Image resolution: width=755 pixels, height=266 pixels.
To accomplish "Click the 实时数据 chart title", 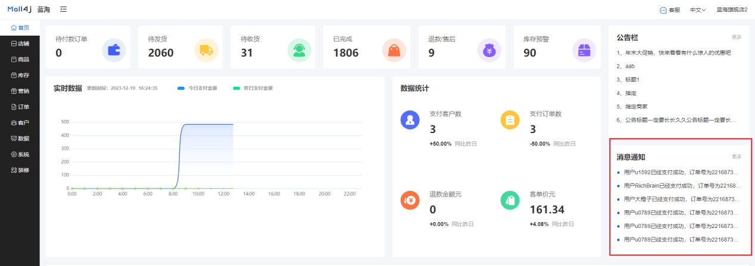I will [67, 88].
